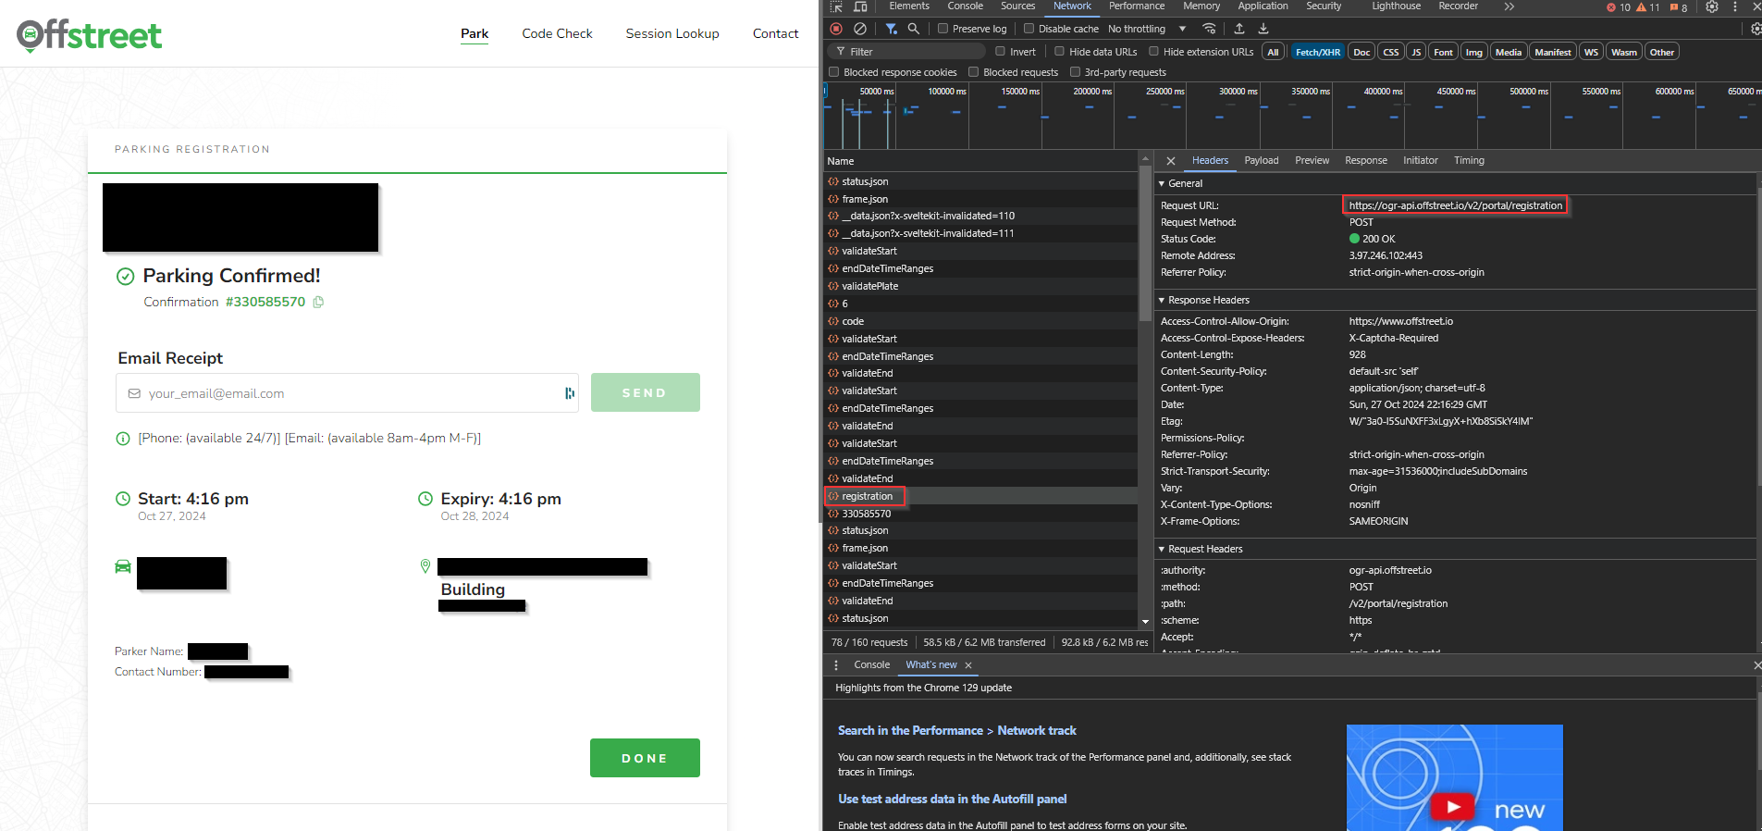Select the validatePlate request row
This screenshot has width=1762, height=831.
tap(980, 287)
